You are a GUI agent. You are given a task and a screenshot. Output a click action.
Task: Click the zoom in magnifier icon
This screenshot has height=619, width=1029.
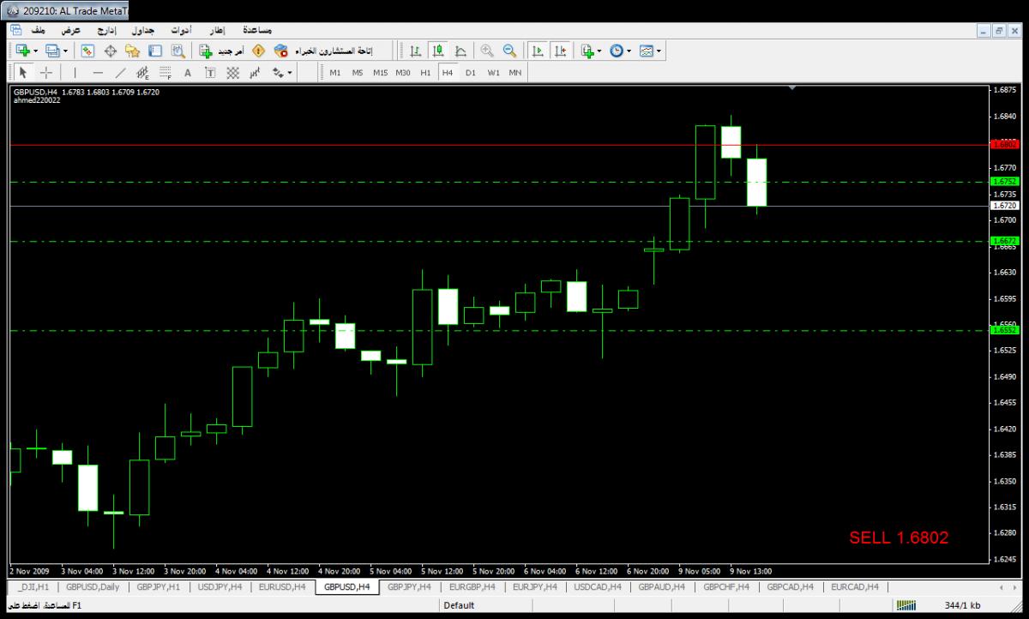[x=487, y=51]
